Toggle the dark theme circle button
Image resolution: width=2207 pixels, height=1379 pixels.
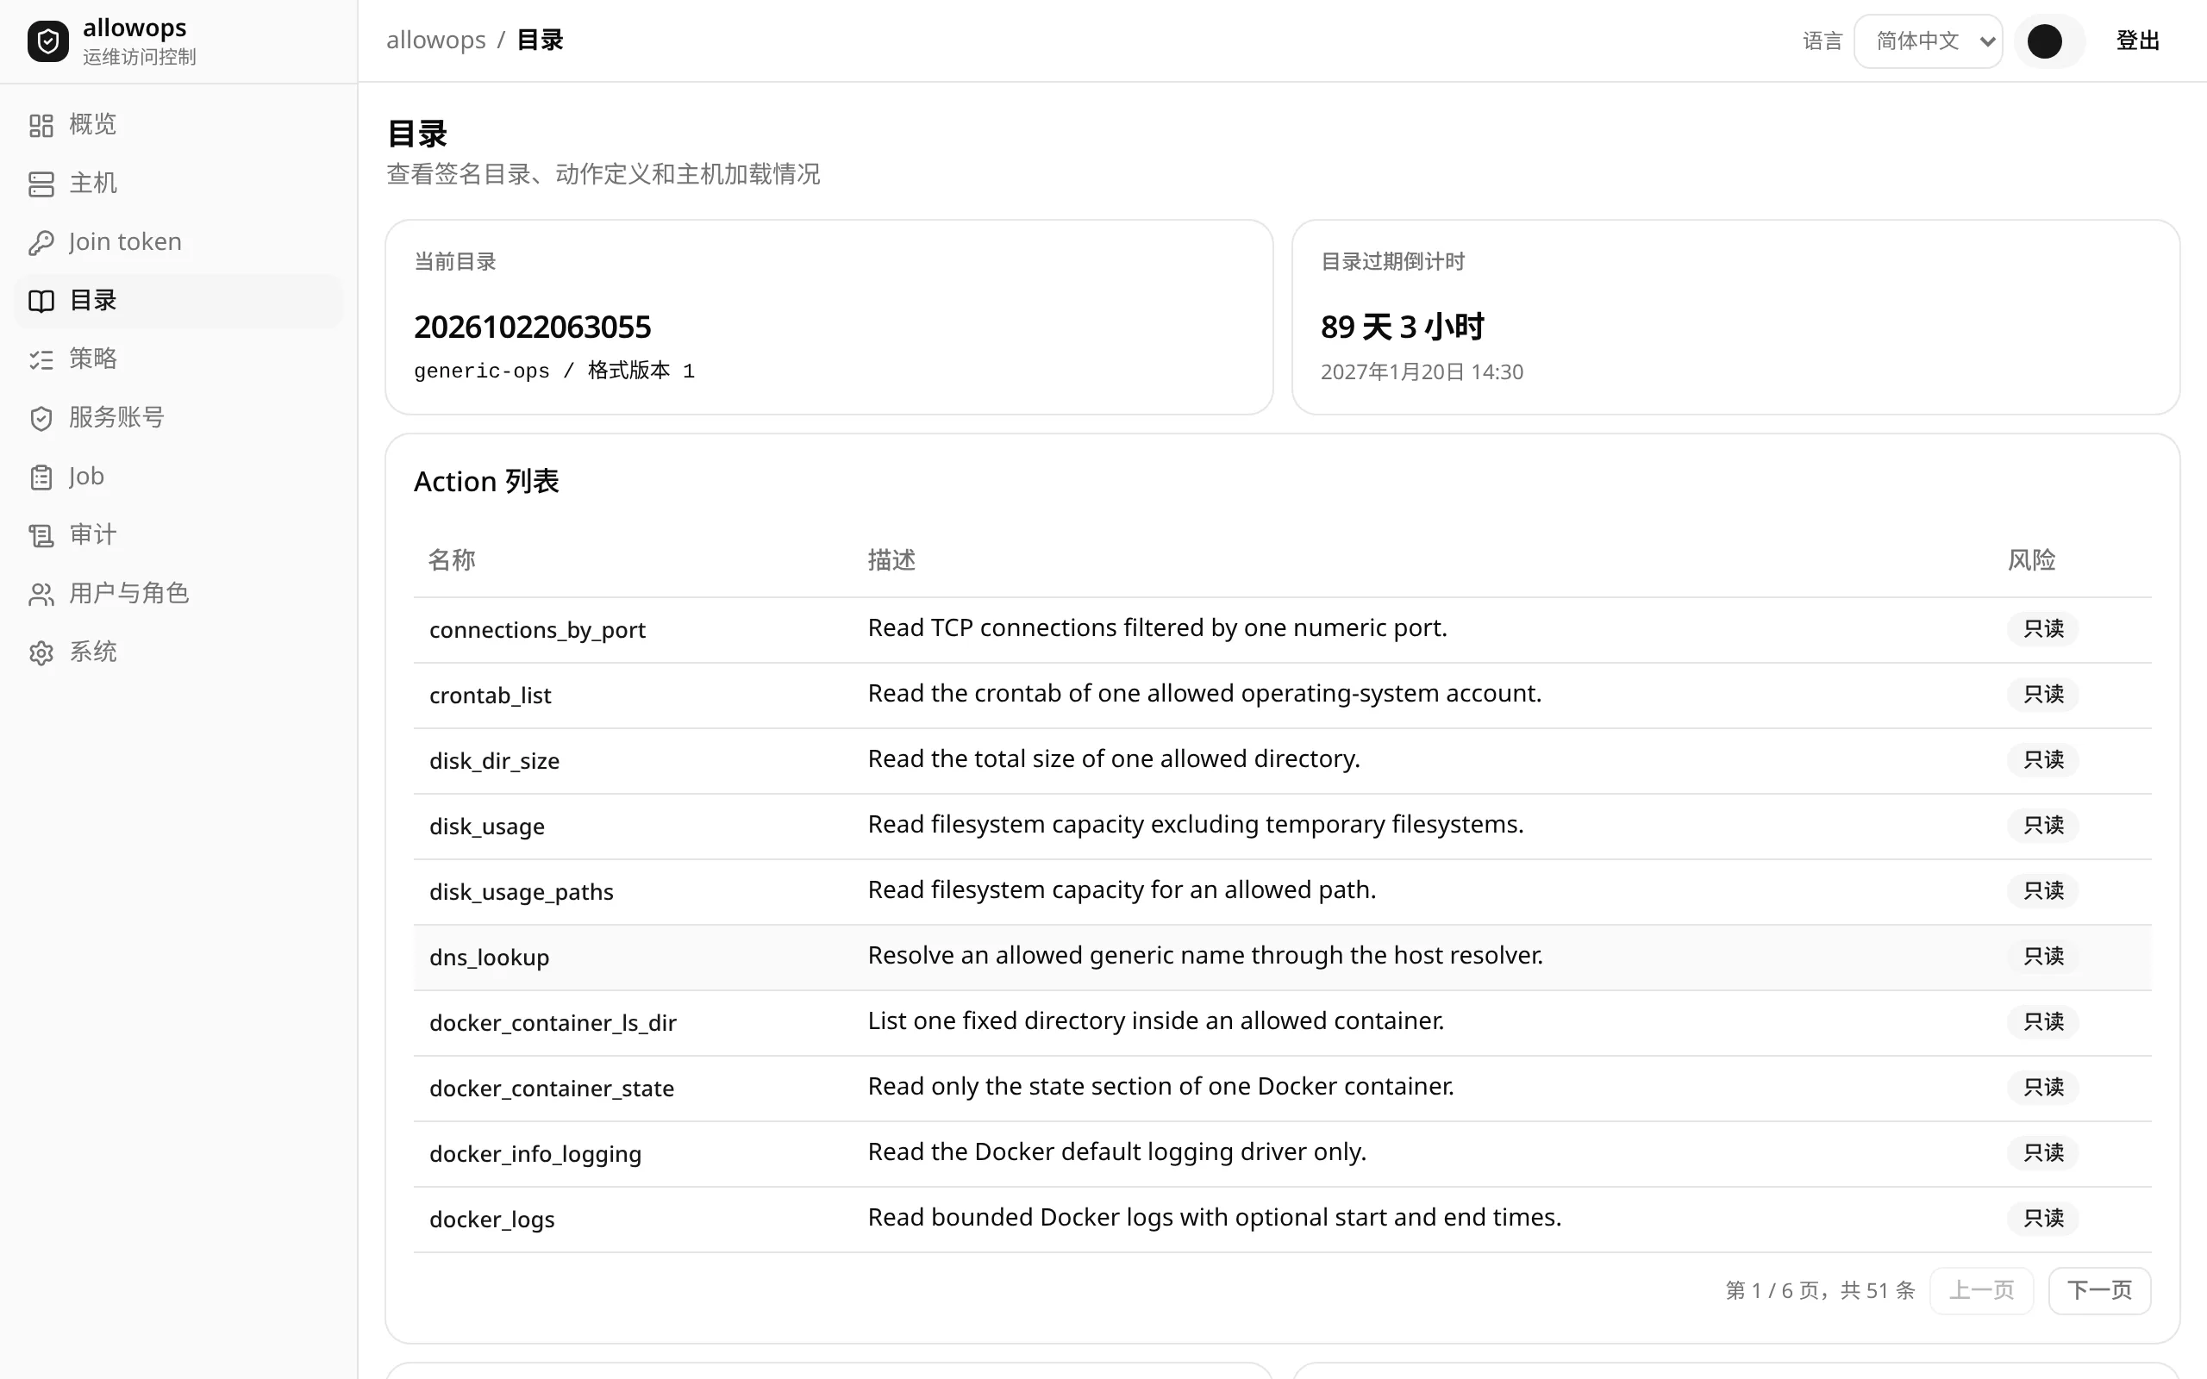2045,41
